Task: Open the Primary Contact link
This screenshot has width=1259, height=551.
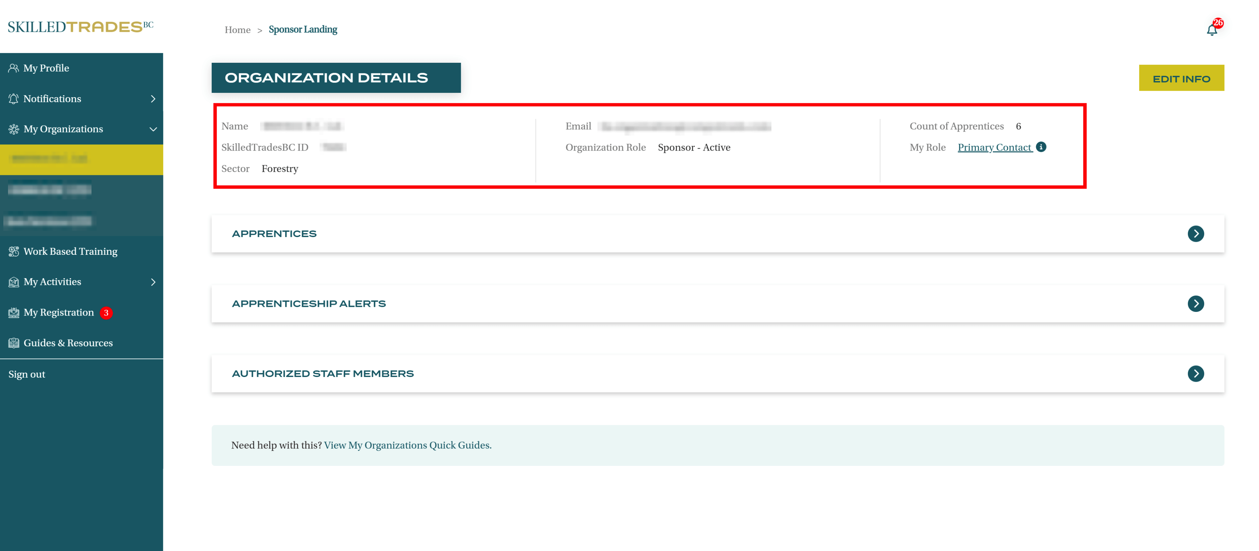Action: click(x=994, y=147)
